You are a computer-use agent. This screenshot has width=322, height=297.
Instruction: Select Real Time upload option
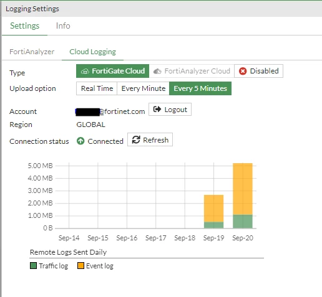coord(97,88)
